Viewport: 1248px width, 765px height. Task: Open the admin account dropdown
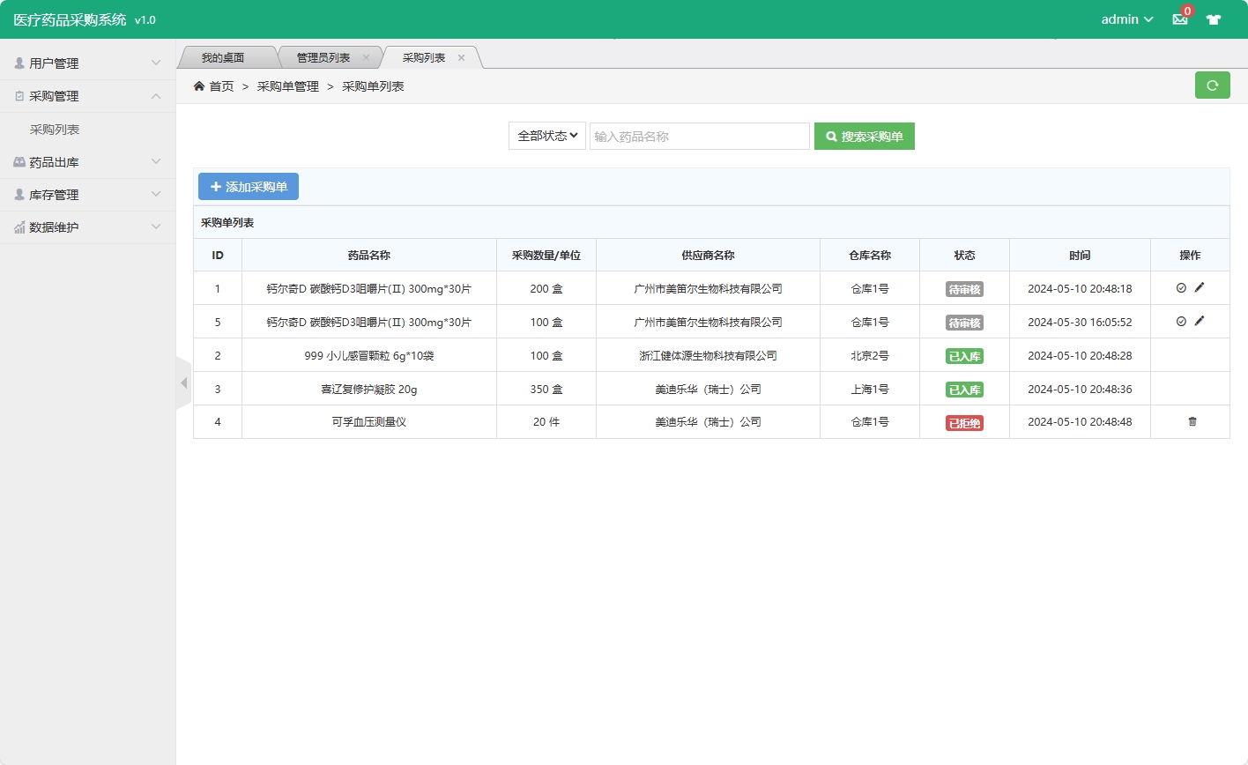click(1125, 18)
